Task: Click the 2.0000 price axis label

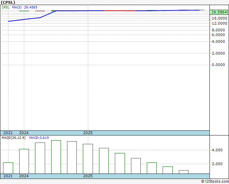Action: pyautogui.click(x=218, y=53)
